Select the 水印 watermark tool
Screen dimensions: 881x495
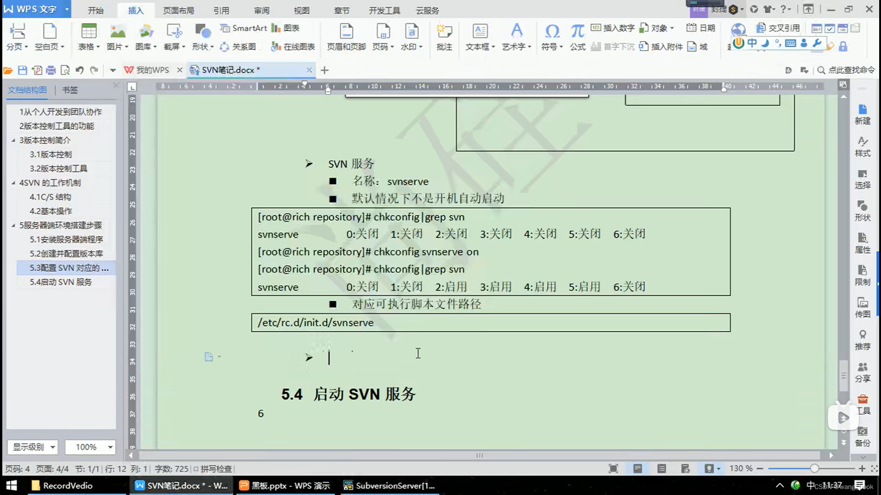[x=410, y=37]
